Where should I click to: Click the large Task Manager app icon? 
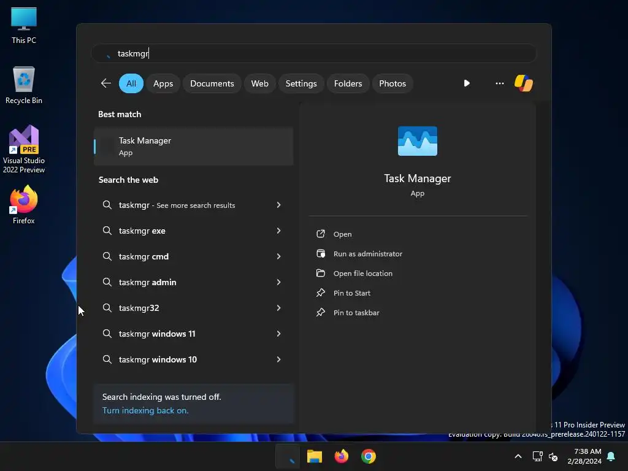click(x=417, y=141)
